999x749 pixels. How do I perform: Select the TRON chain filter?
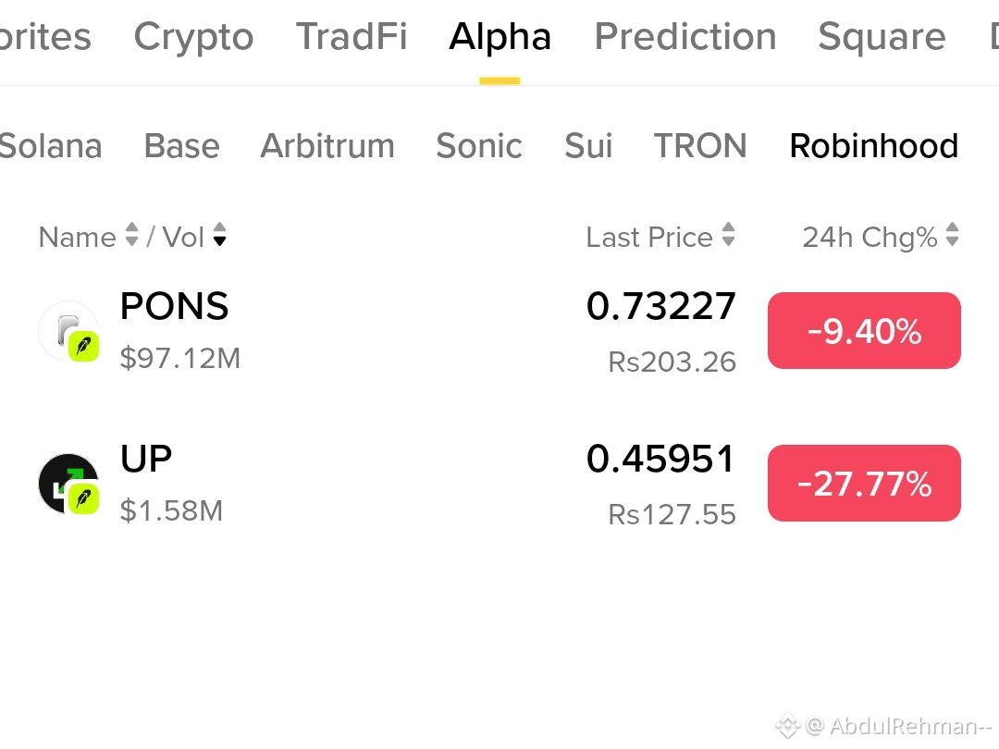[700, 146]
